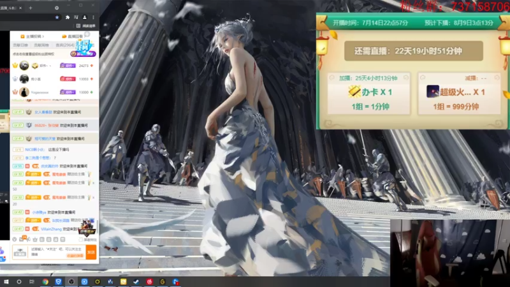Switch to the 贵宾(2964) tab

pyautogui.click(x=65, y=45)
